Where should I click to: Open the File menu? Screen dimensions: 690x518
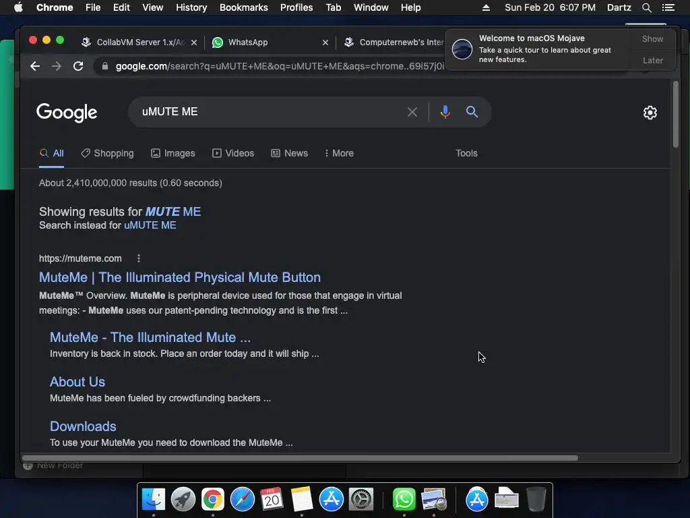click(x=93, y=7)
